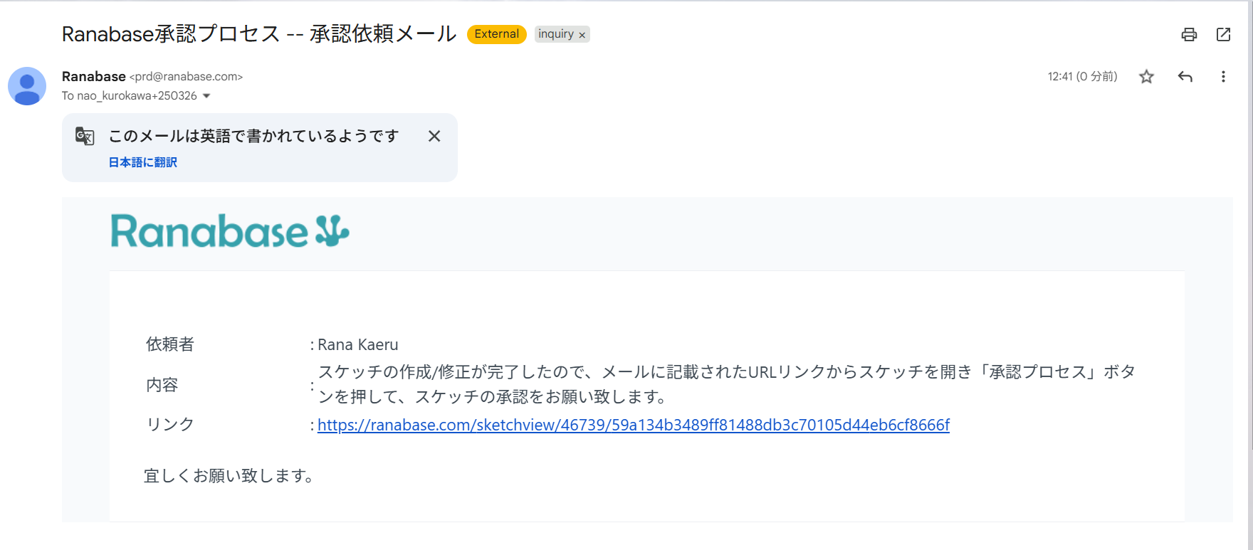This screenshot has width=1253, height=550.
Task: Click the Ranabase logo image
Action: [x=229, y=231]
